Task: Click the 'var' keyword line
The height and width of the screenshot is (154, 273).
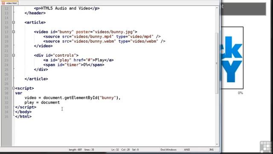Action: coord(19,93)
